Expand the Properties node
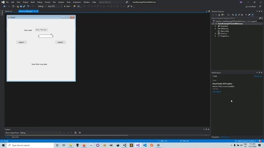Screen dimensions: 264x148 coord(215,26)
